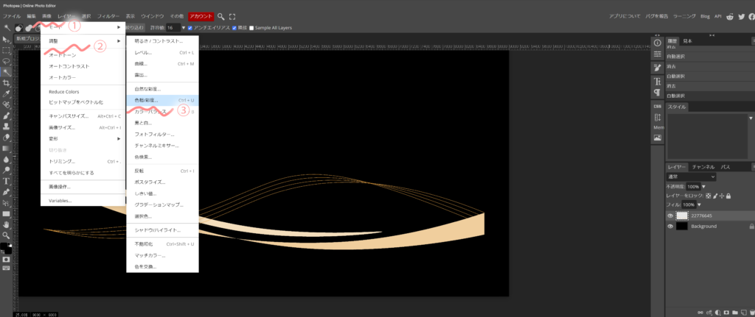Select the Background layer thumbnail
Screen dimensions: 755x317
682,227
